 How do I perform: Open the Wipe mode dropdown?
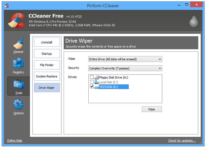125,59
